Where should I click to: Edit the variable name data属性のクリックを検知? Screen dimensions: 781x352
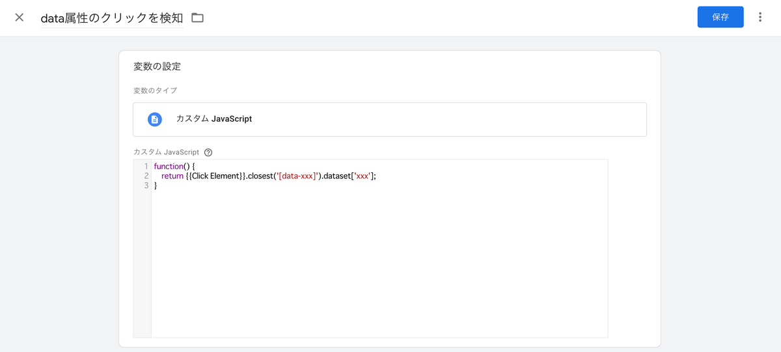point(111,18)
